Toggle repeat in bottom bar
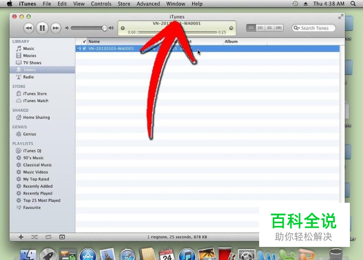The image size is (363, 260). click(x=48, y=237)
